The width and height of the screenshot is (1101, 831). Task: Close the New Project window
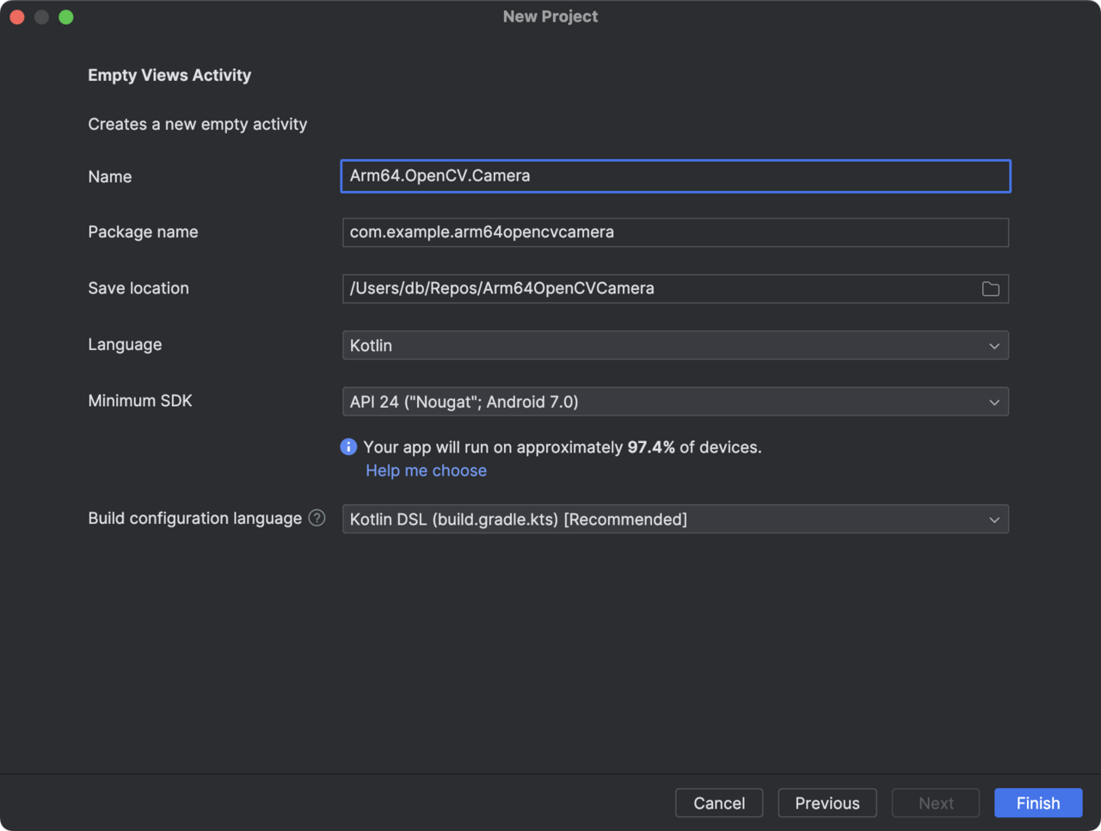pyautogui.click(x=17, y=17)
